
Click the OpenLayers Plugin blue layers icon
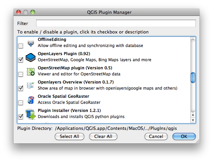coord(31,57)
